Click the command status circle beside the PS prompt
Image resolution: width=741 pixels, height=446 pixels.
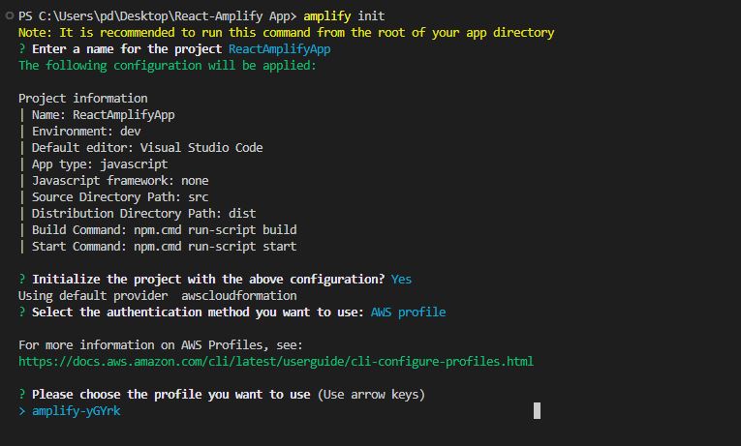point(9,16)
